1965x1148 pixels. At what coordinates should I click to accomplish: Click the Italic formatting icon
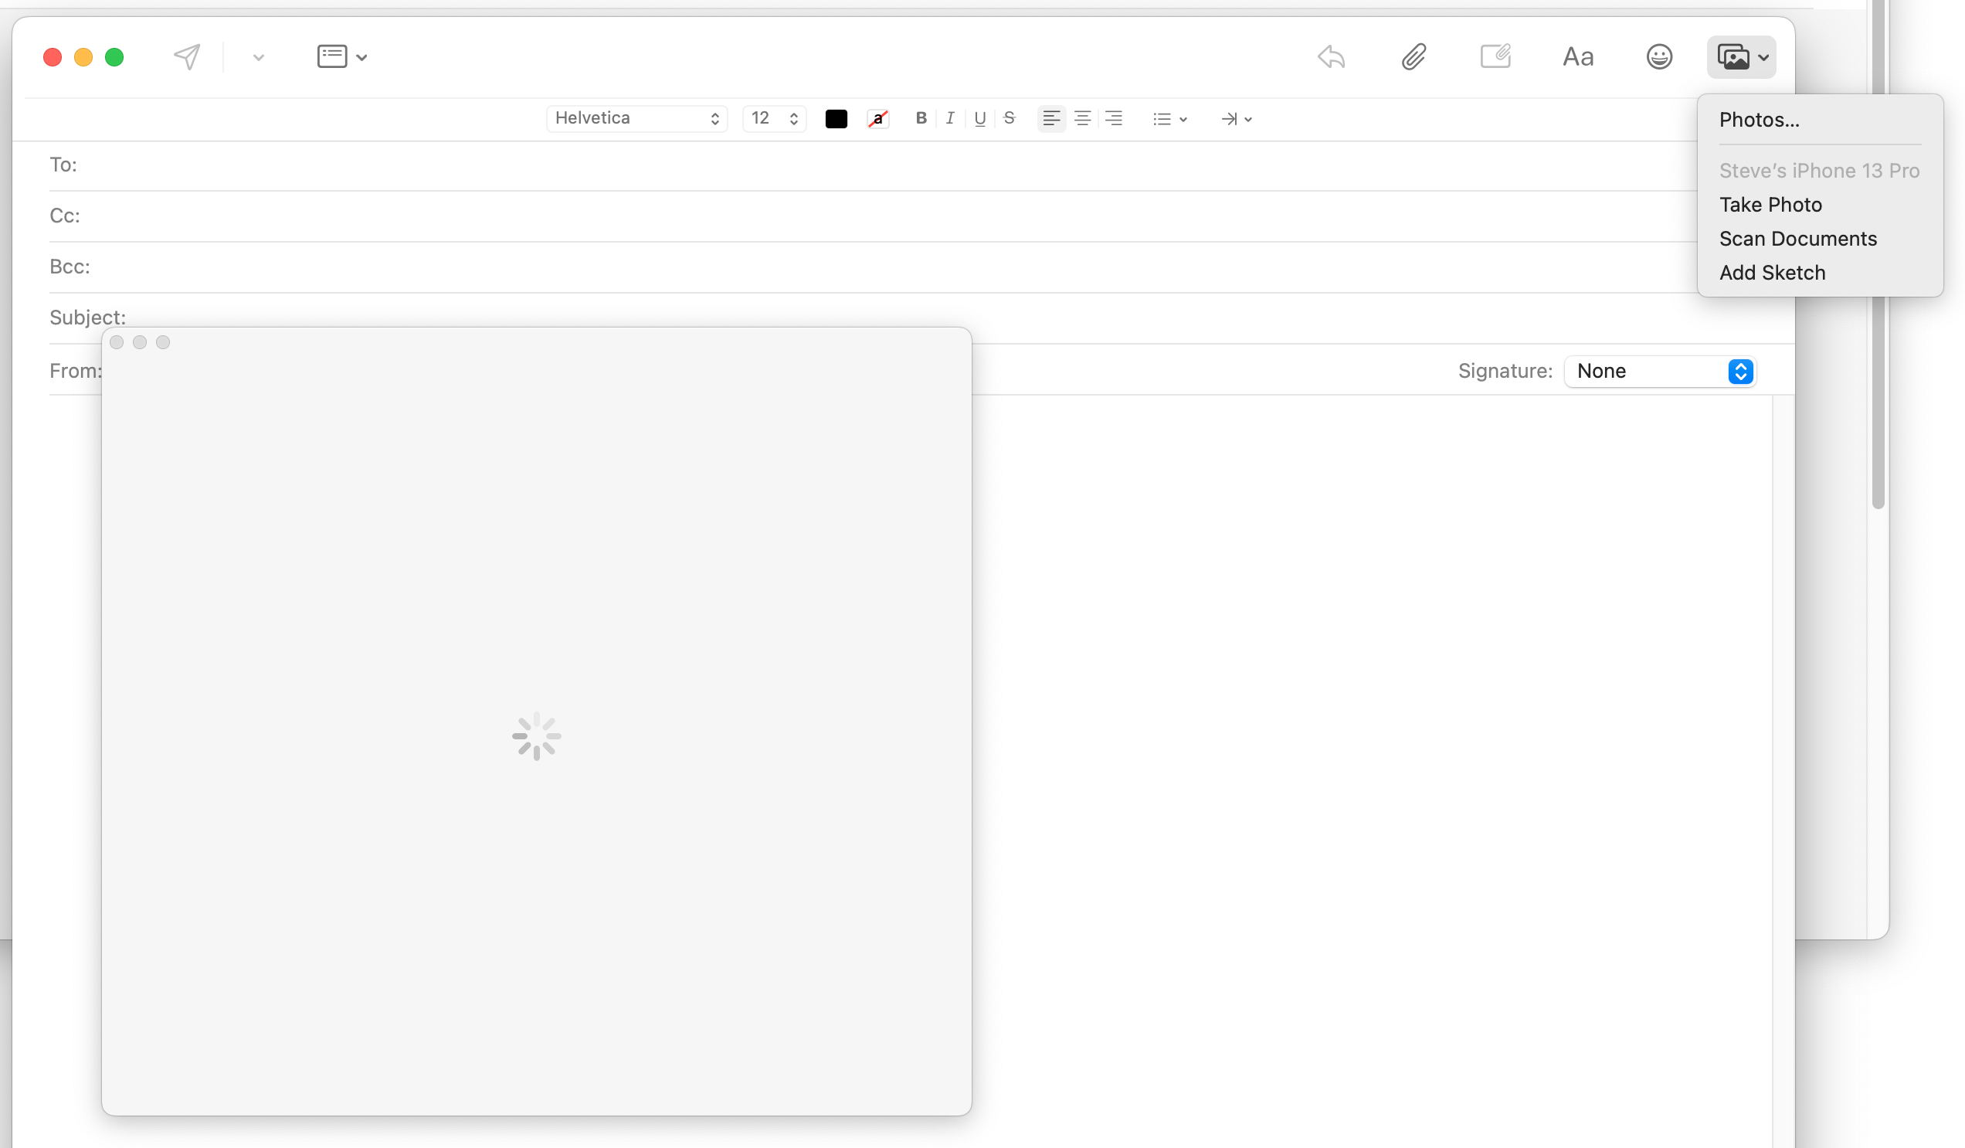click(949, 117)
